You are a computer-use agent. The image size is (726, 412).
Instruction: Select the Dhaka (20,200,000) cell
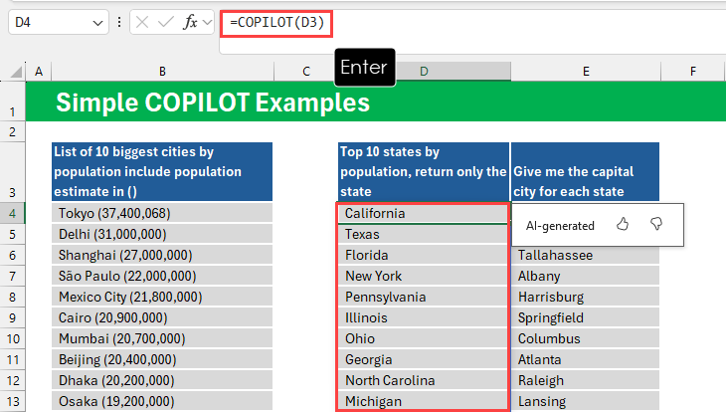point(162,380)
